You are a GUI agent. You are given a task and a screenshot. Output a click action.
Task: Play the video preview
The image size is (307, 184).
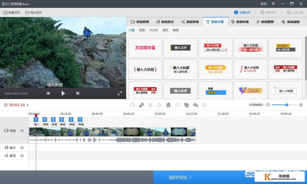pos(63,93)
